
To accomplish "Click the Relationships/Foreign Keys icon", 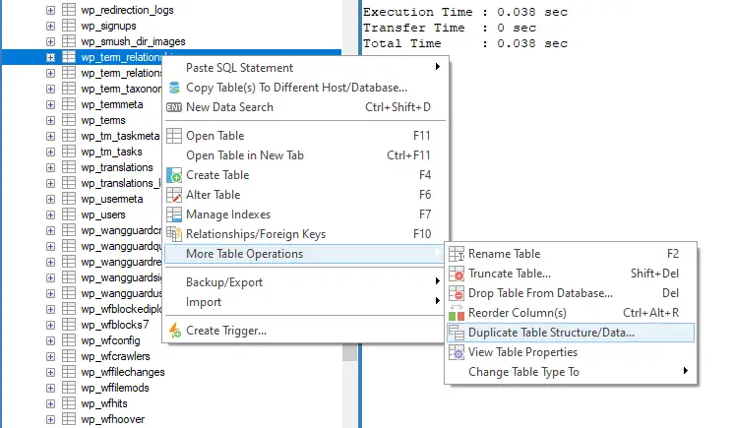I will (174, 234).
